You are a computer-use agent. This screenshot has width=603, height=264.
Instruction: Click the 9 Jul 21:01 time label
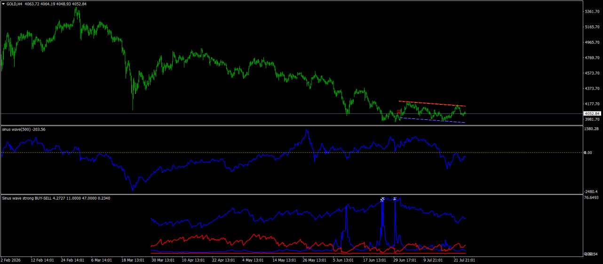click(x=433, y=259)
